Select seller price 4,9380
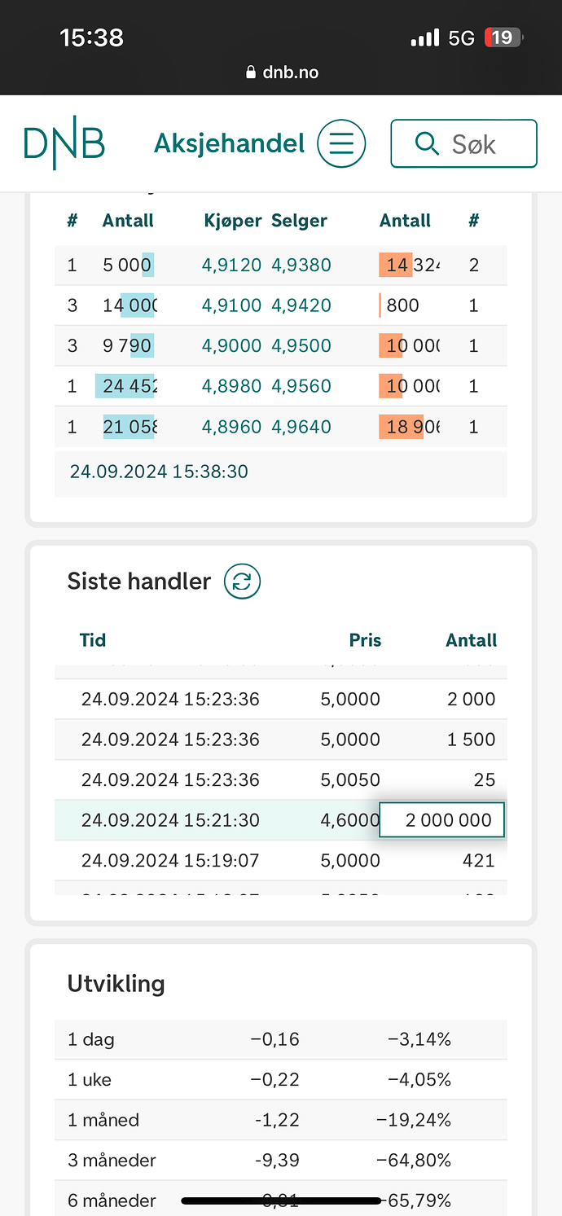This screenshot has width=562, height=1216. pos(301,265)
